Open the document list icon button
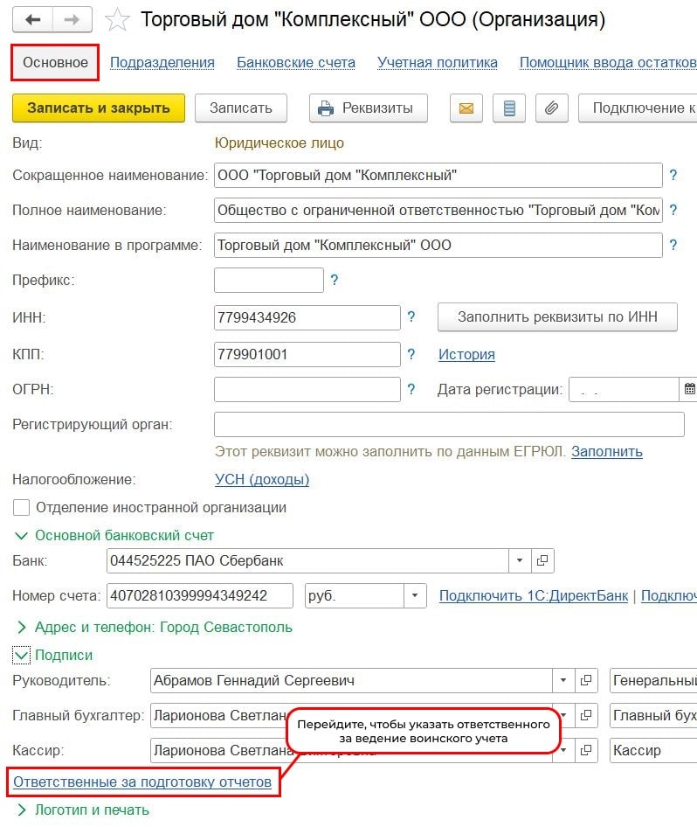 coord(509,108)
